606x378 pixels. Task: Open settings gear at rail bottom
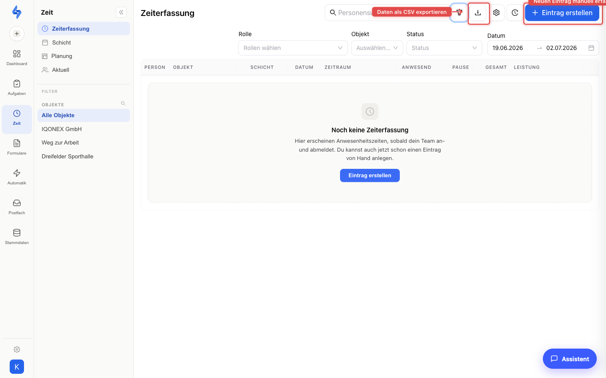pyautogui.click(x=17, y=349)
